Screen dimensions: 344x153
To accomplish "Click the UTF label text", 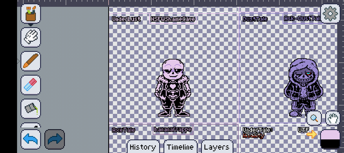I will (303, 130).
